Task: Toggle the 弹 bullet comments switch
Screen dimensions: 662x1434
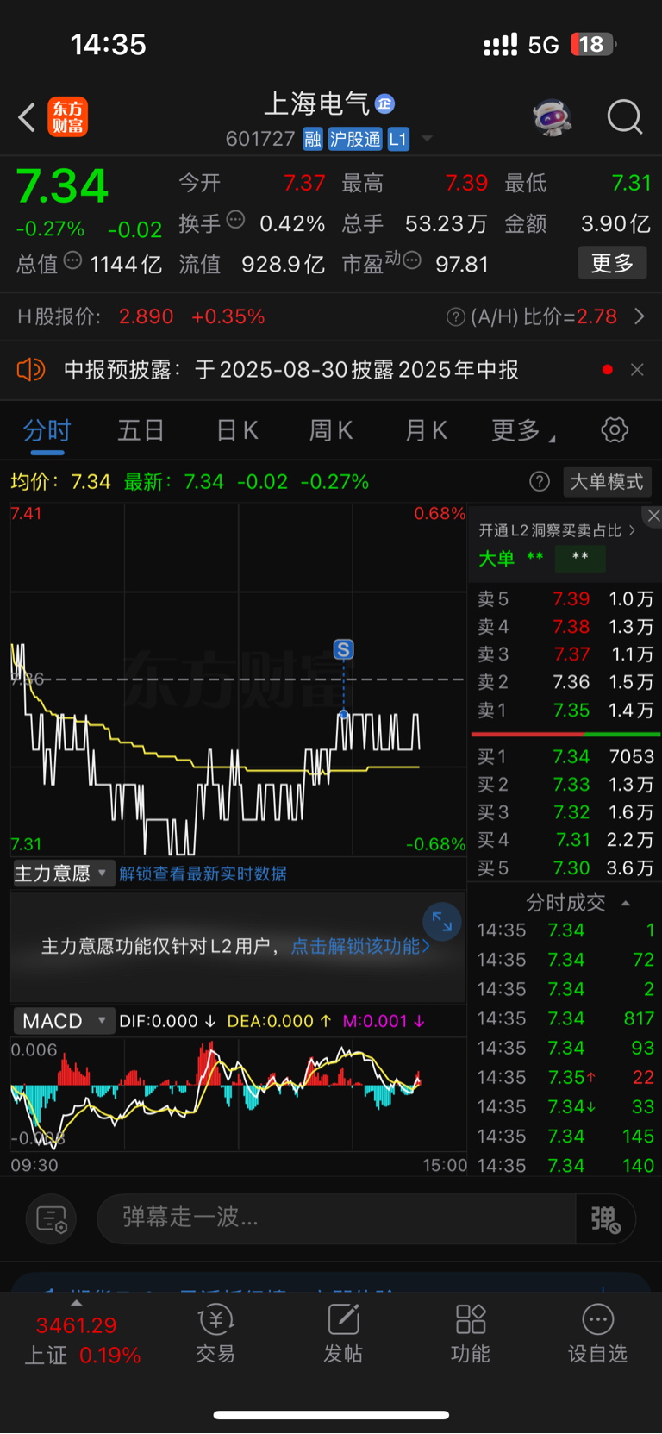Action: [606, 1218]
